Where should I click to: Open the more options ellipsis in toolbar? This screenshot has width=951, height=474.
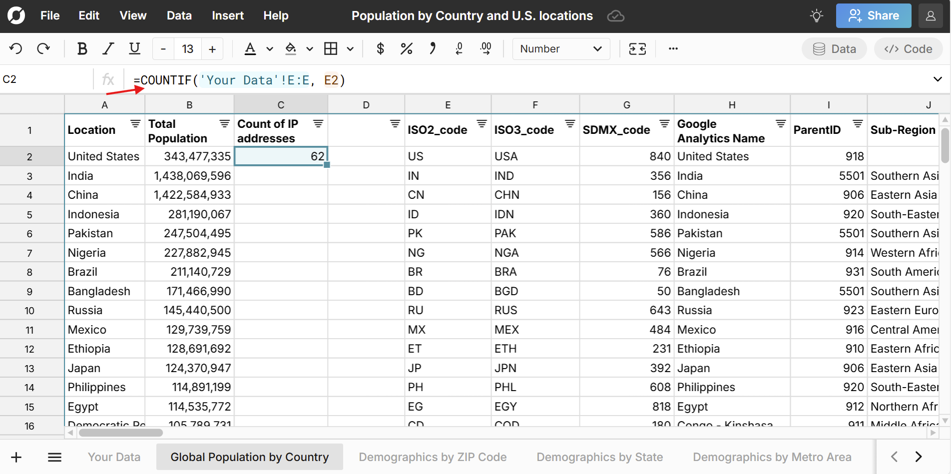(x=673, y=48)
